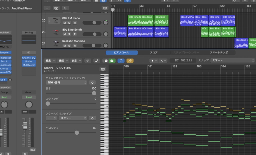
Task: Add a new track with plus button
Action: pos(47,8)
